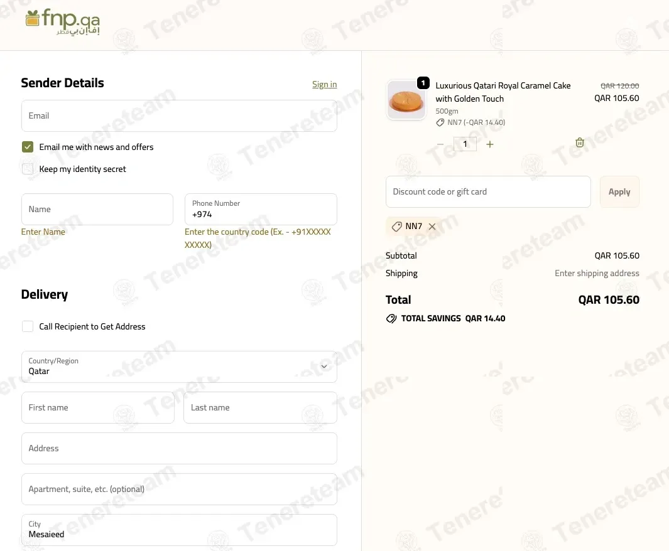Click the quantity number box
This screenshot has width=669, height=551.
(x=465, y=144)
